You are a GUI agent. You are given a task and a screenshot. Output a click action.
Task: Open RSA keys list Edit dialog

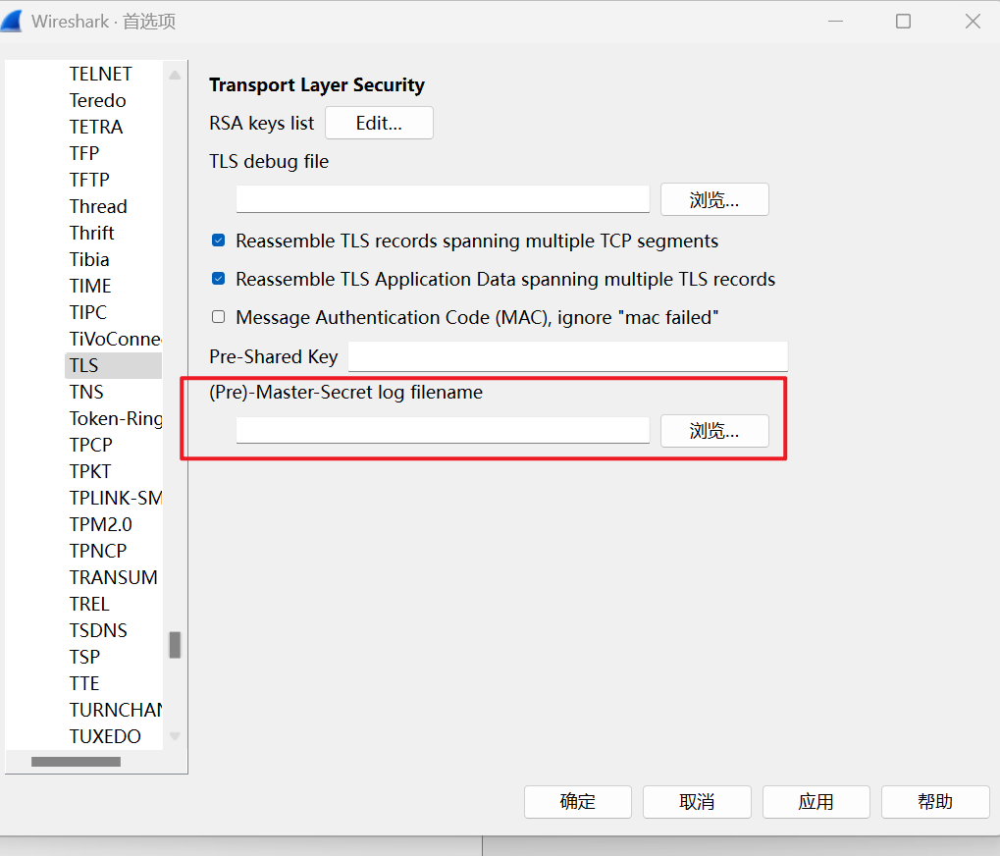(x=379, y=123)
